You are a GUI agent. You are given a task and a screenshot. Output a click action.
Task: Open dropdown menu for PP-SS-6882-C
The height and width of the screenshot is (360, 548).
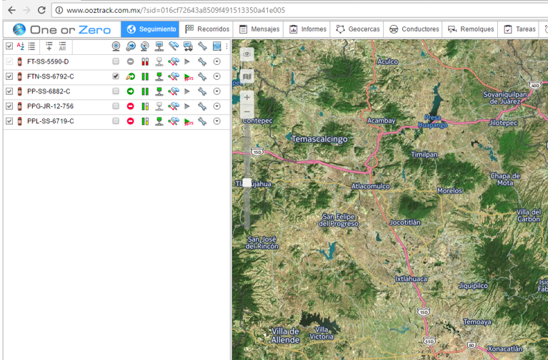[x=217, y=91]
